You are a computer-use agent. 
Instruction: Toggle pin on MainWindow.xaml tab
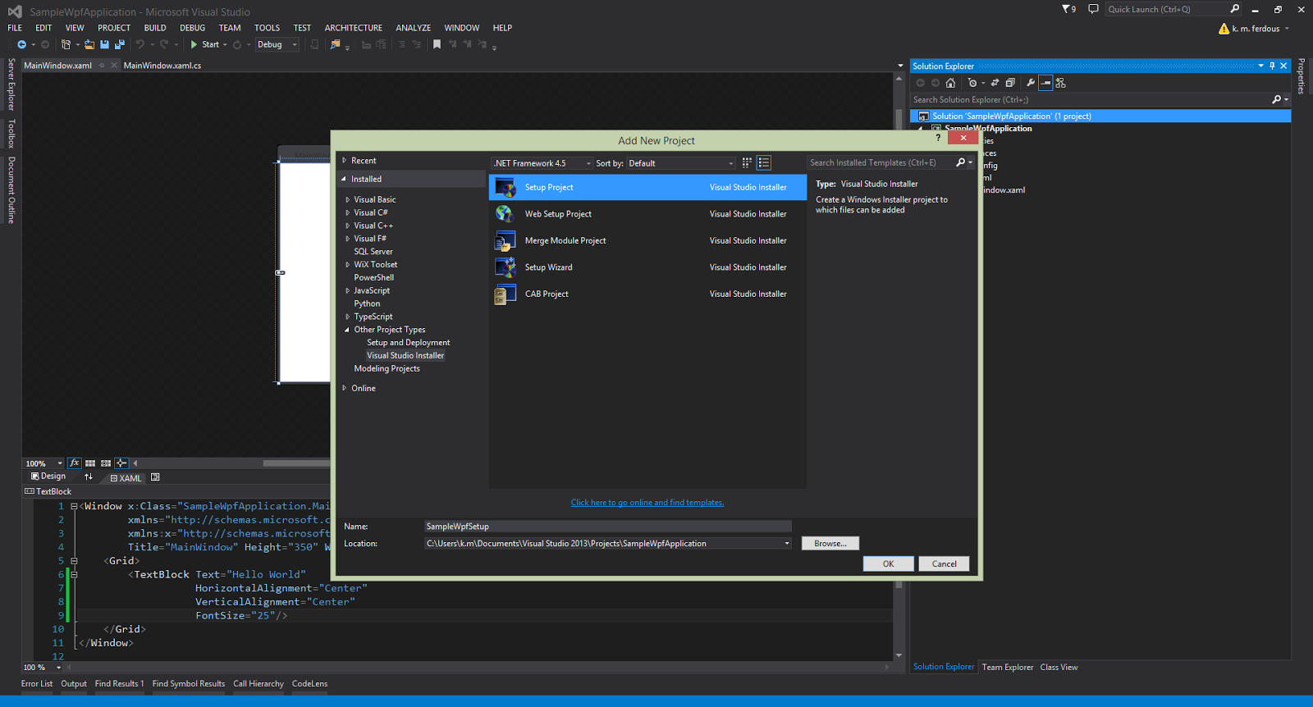pyautogui.click(x=102, y=66)
